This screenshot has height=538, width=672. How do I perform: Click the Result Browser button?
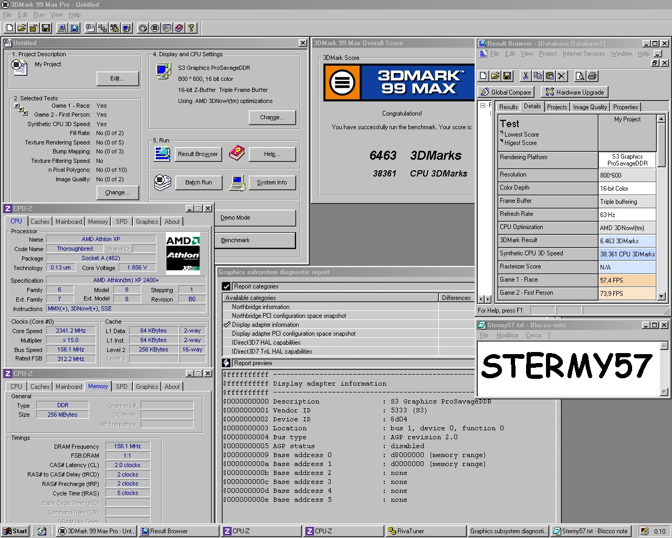[198, 154]
